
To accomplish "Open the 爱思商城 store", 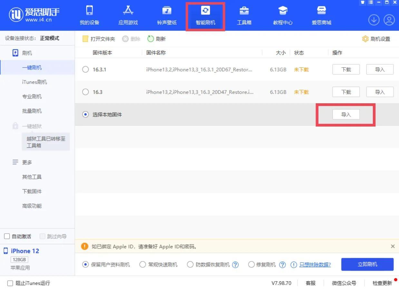I will (x=321, y=14).
